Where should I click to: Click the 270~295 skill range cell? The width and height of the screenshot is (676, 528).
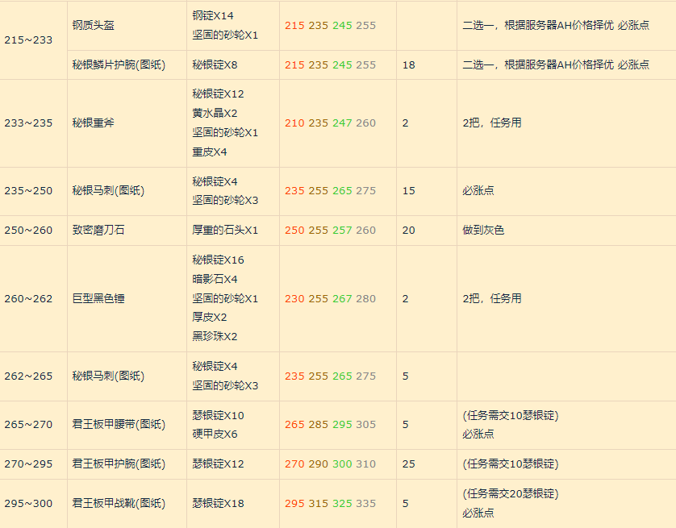coord(28,464)
